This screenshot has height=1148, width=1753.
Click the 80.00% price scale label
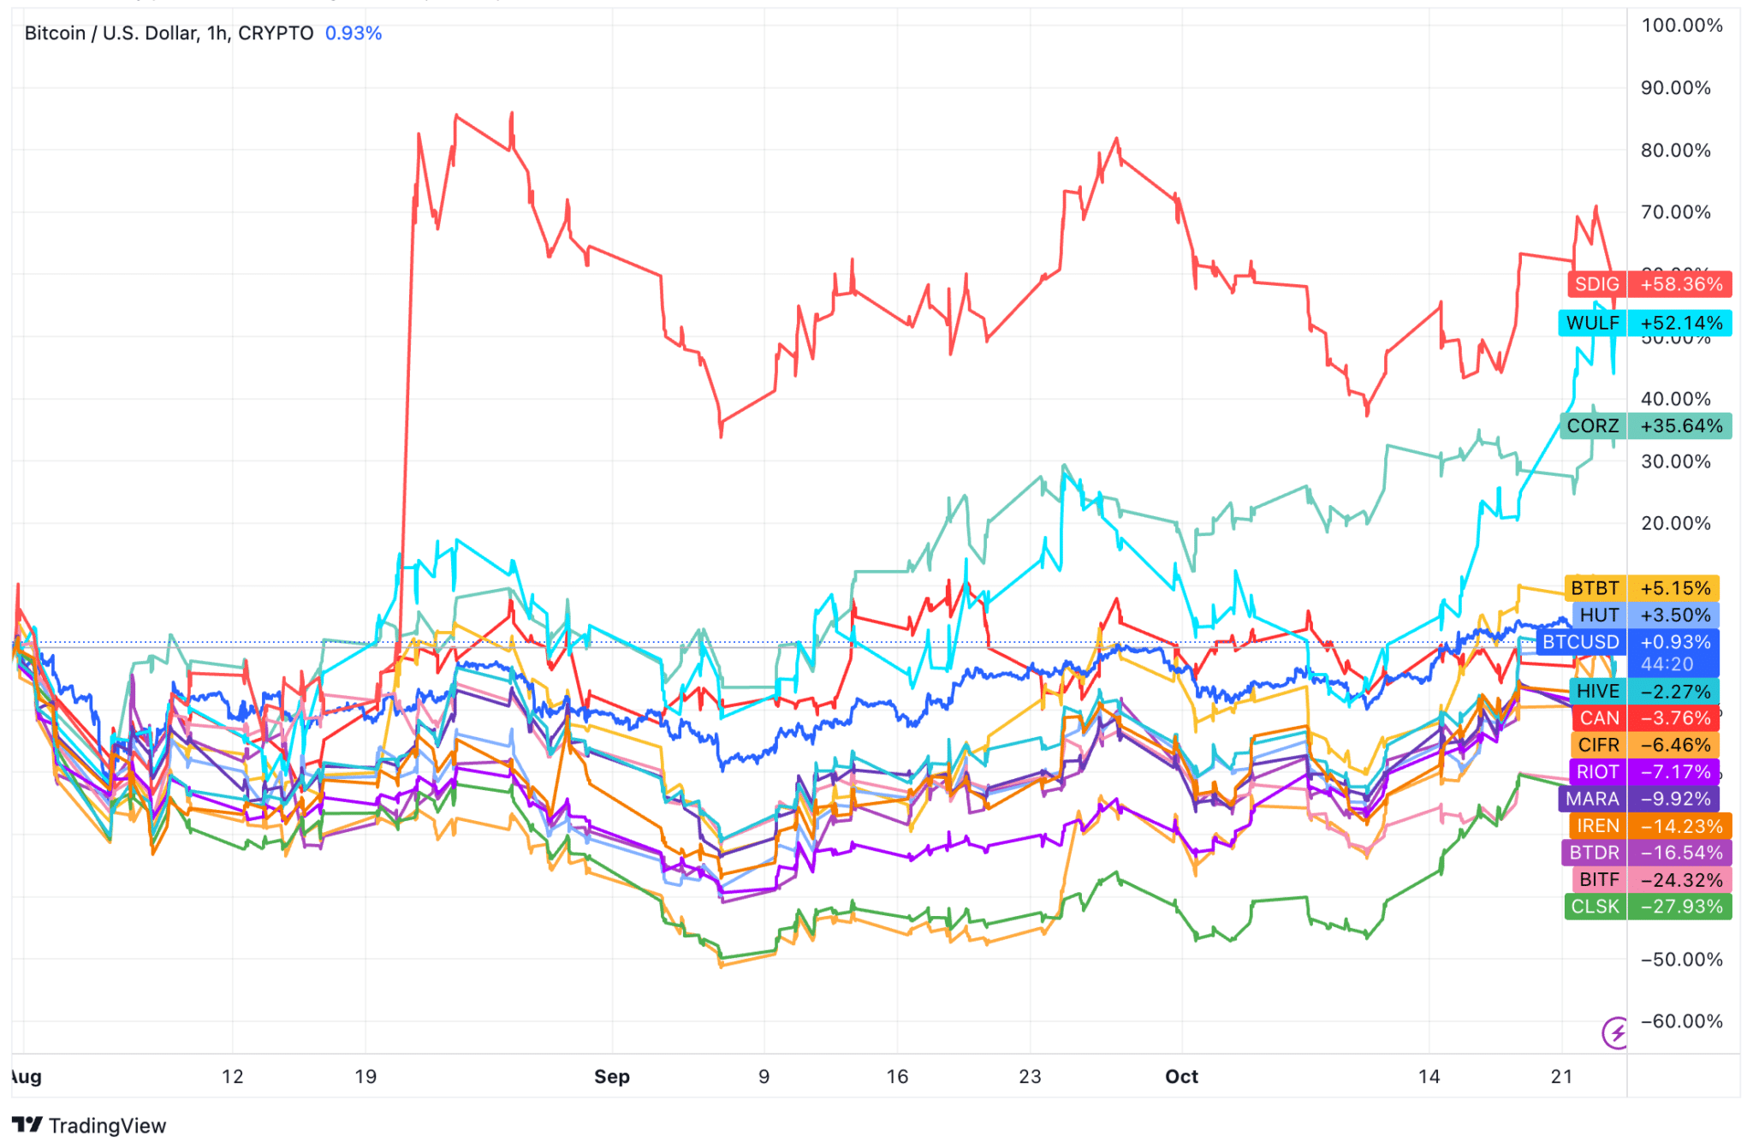[1675, 150]
